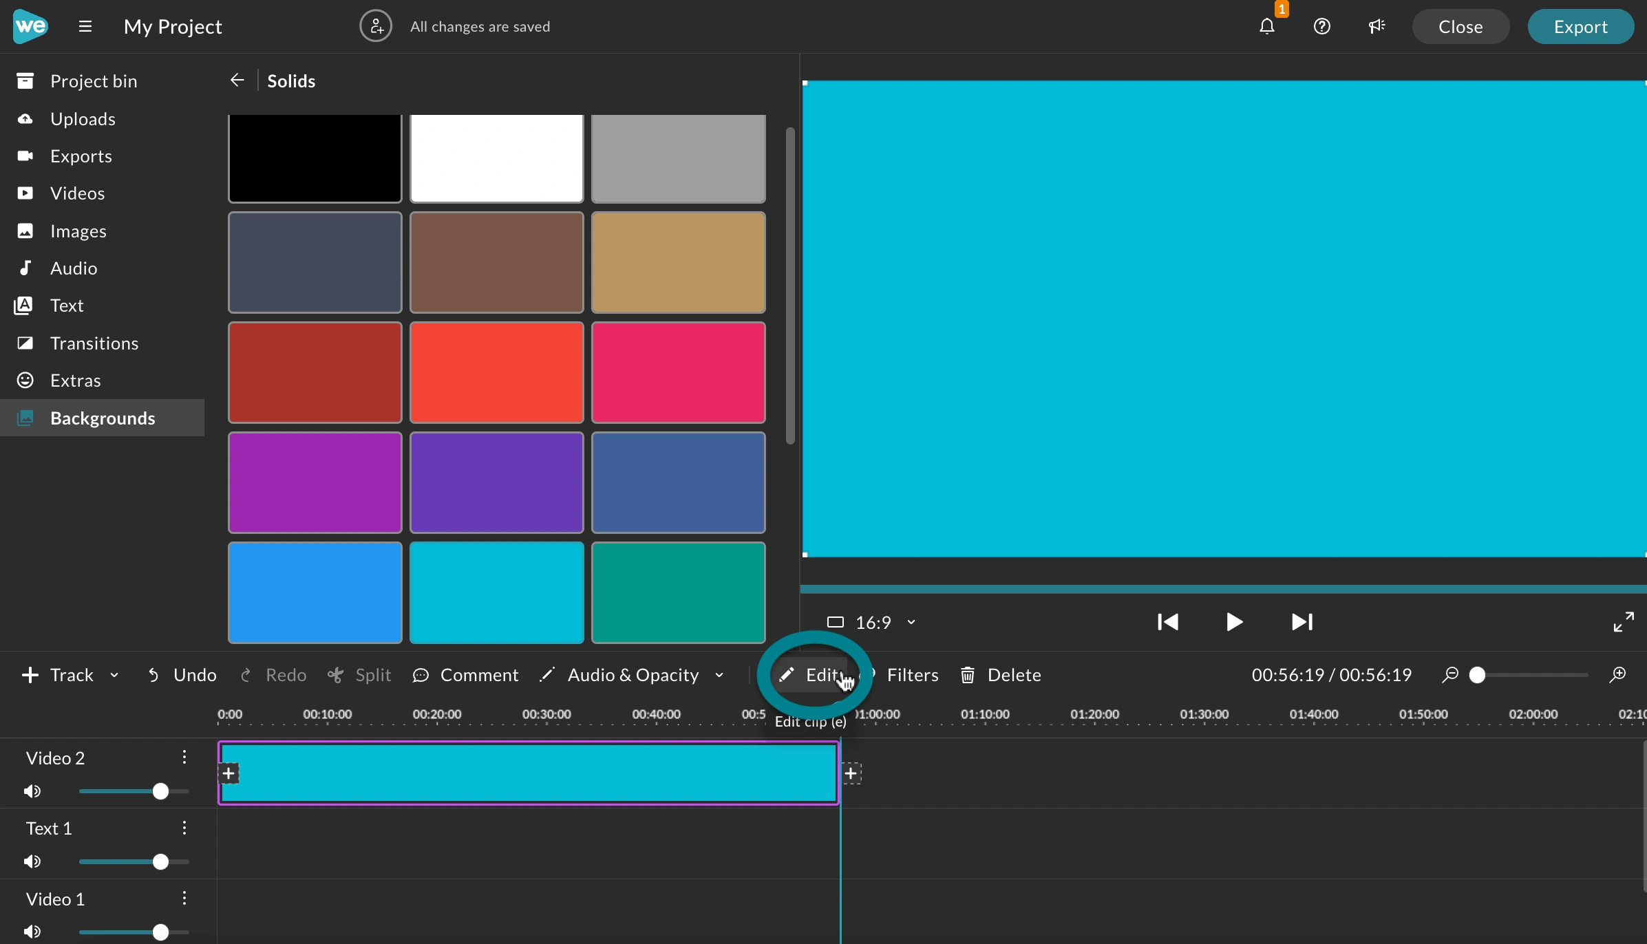Zoom in the timeline
1647x944 pixels.
(x=1617, y=674)
